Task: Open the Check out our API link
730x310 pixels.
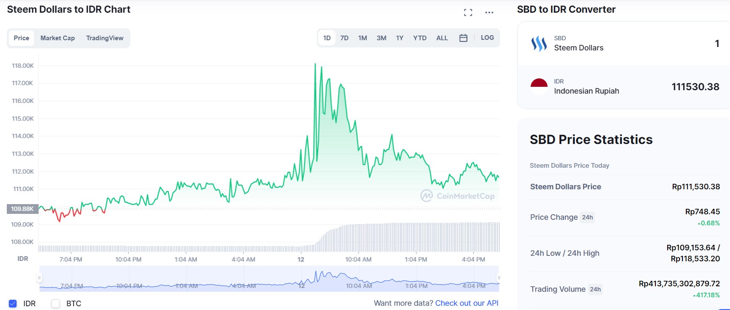Action: point(467,303)
